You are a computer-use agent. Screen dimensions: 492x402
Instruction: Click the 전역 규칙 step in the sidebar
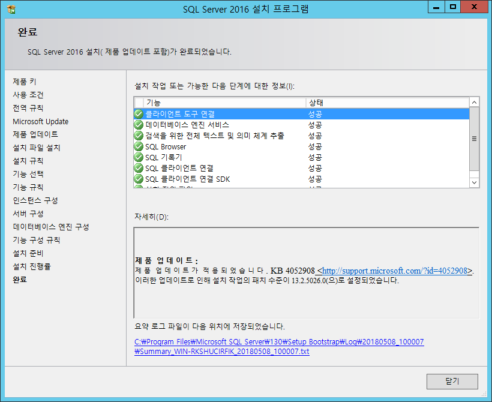point(28,108)
